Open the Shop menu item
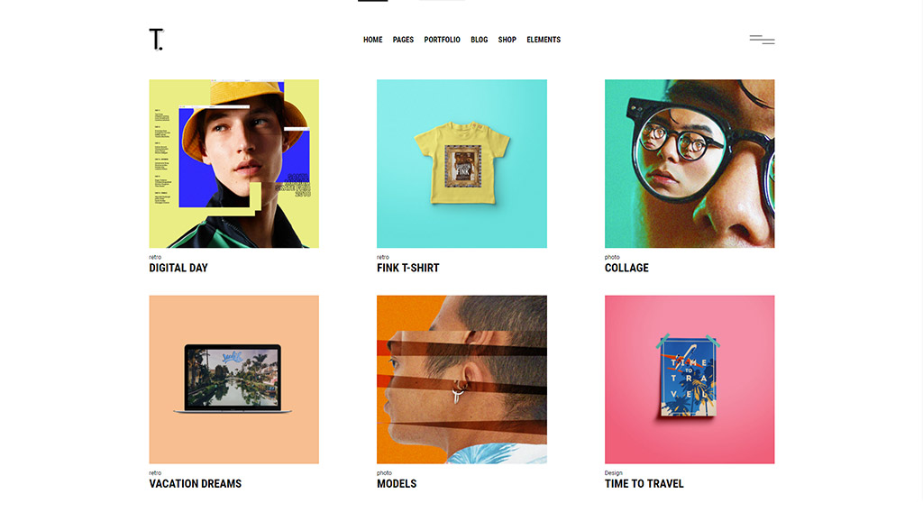The height and width of the screenshot is (512, 923). coord(507,40)
